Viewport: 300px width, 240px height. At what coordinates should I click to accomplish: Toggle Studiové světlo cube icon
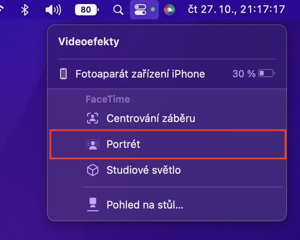click(x=93, y=170)
